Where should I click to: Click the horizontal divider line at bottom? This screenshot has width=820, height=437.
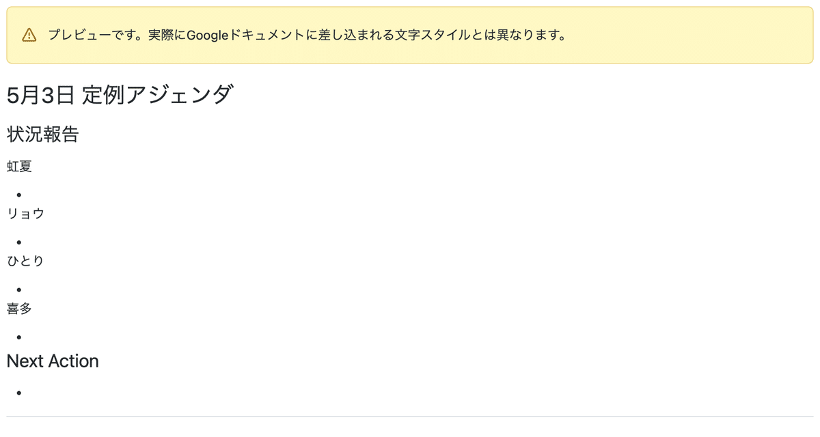point(410,416)
